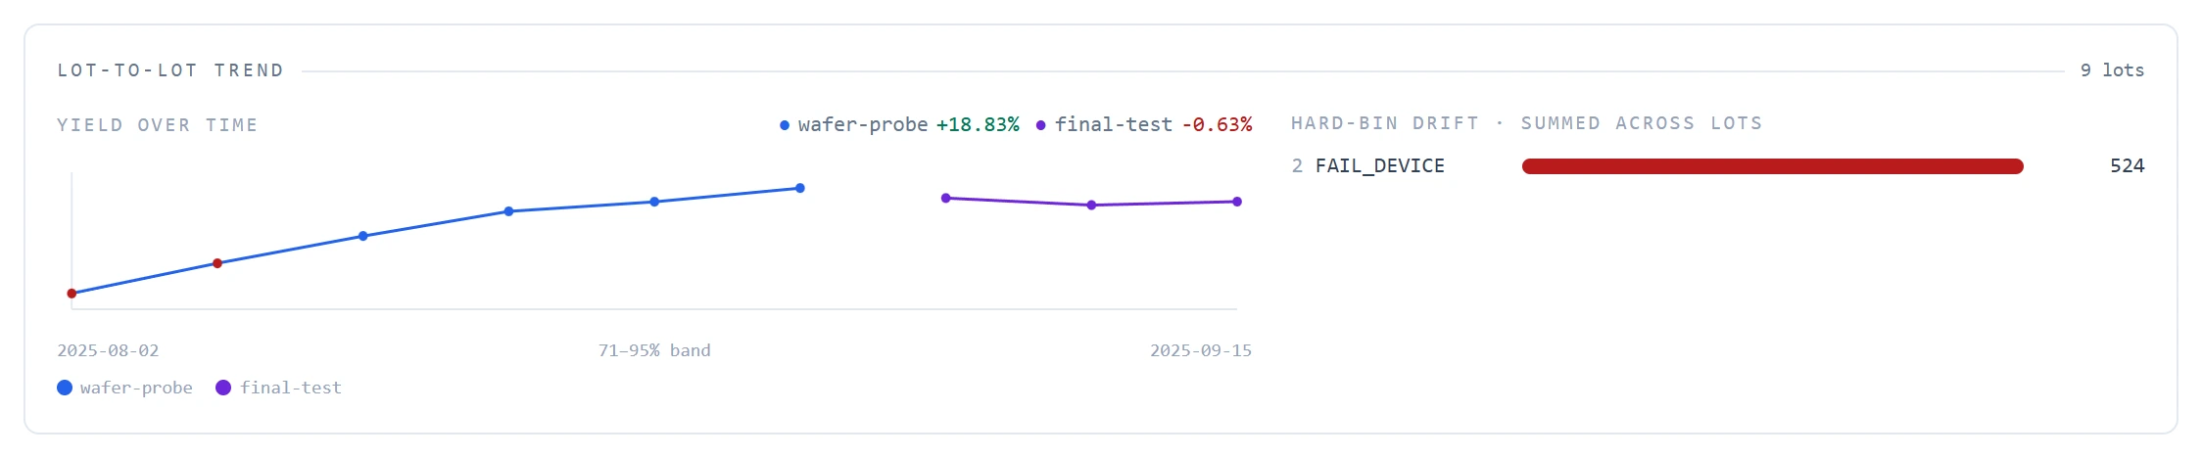2202x458 pixels.
Task: Select the middle final-test data point
Action: 1091,205
